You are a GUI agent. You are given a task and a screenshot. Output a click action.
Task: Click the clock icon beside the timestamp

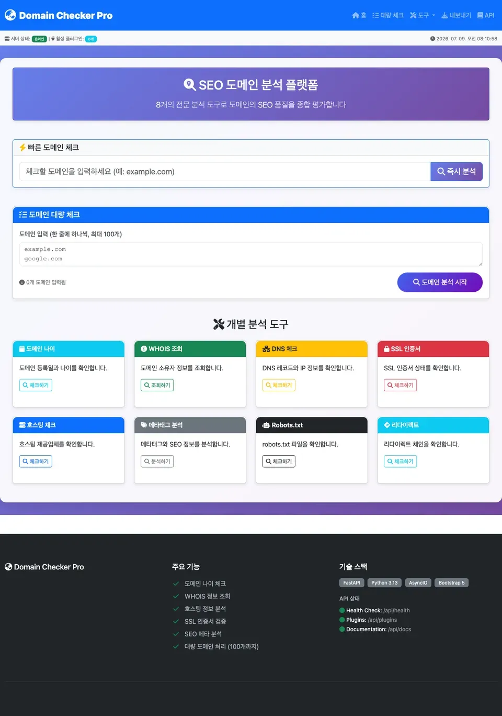[x=432, y=39]
